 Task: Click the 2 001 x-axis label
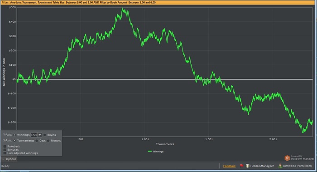click(273, 139)
